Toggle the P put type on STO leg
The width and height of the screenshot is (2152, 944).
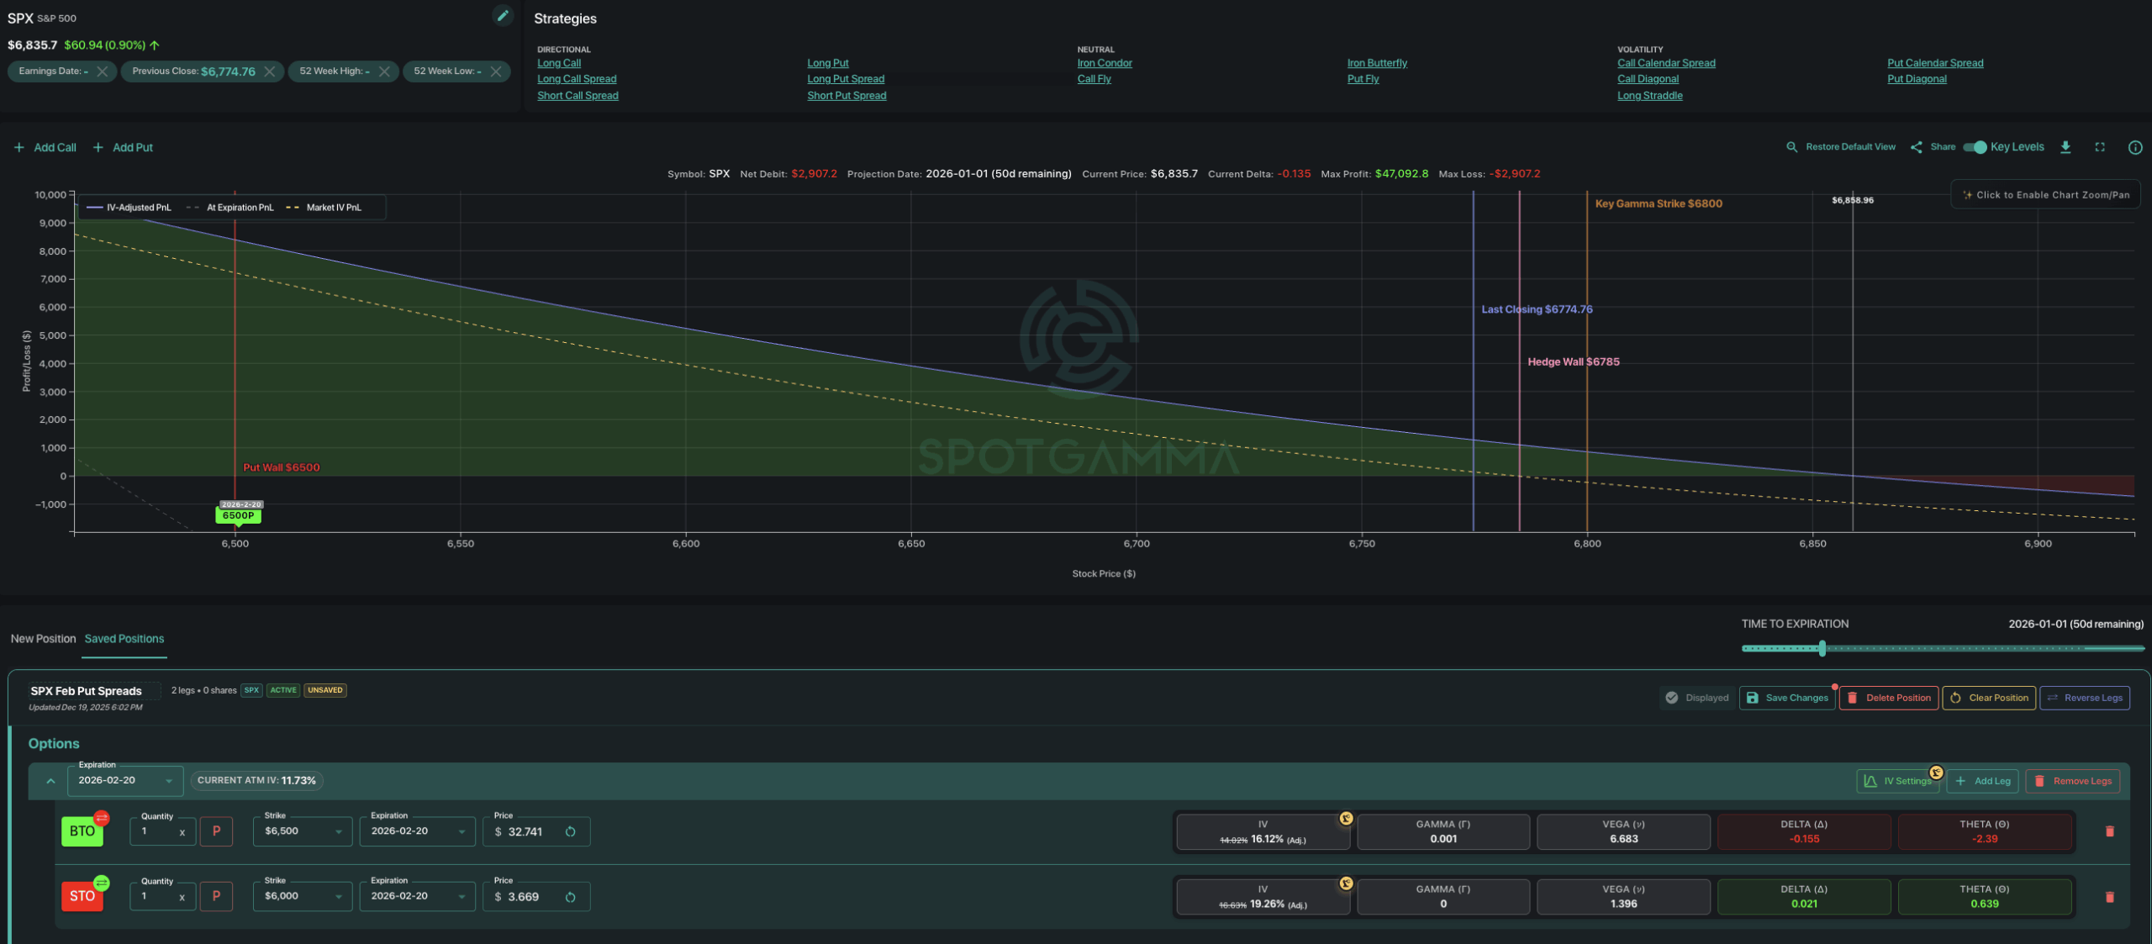[216, 896]
